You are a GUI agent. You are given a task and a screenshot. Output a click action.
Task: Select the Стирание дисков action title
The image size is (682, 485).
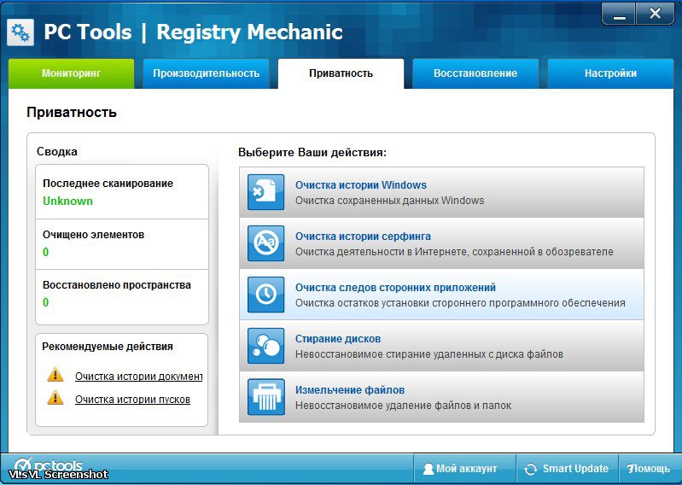pyautogui.click(x=338, y=339)
